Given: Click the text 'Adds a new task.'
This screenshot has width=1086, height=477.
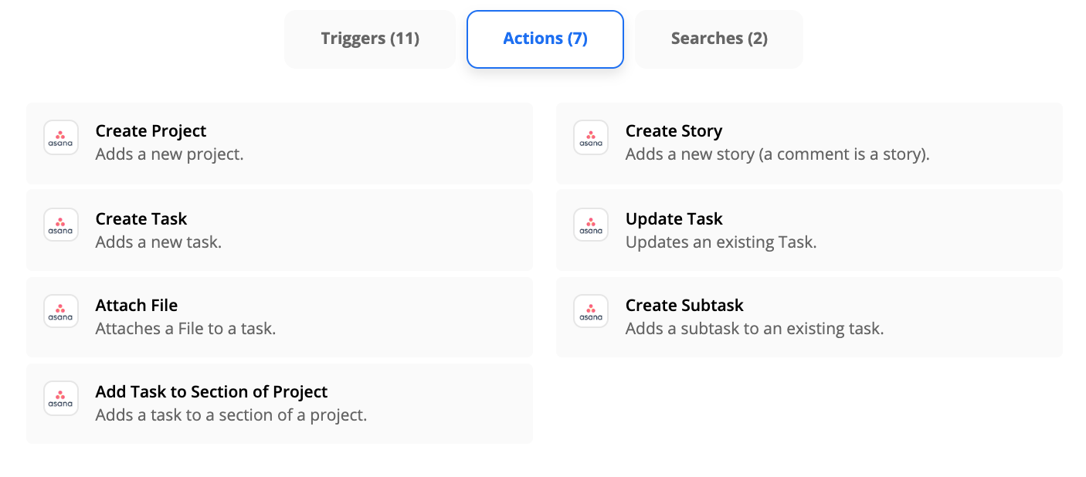Looking at the screenshot, I should (x=159, y=242).
